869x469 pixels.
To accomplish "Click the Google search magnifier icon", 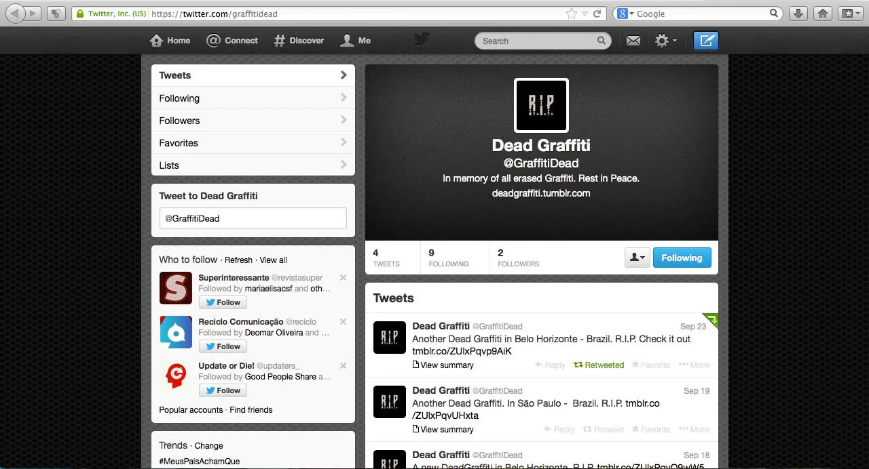I will pyautogui.click(x=774, y=14).
